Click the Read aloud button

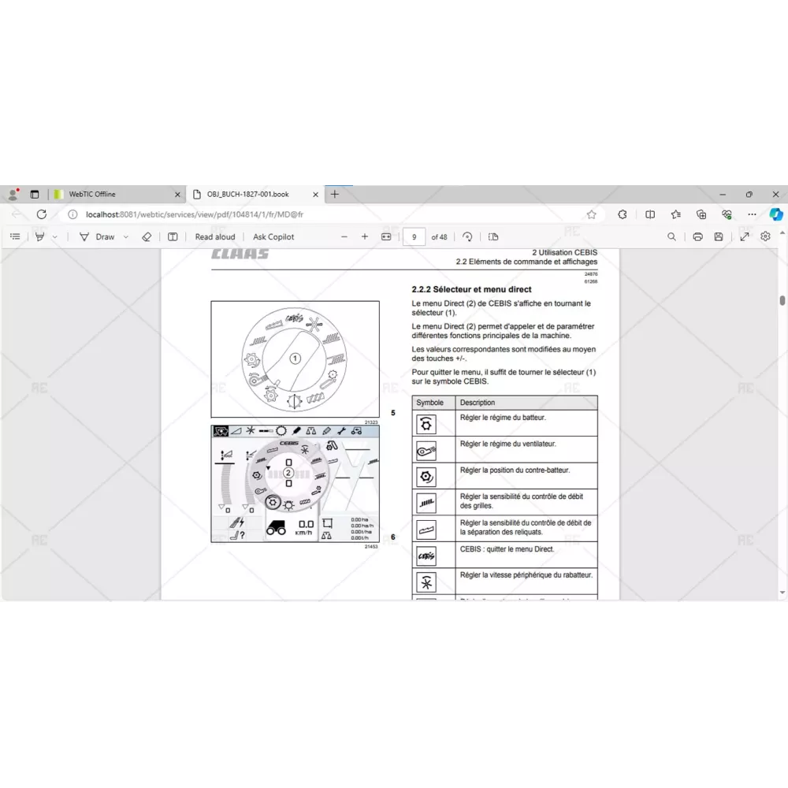(x=215, y=236)
